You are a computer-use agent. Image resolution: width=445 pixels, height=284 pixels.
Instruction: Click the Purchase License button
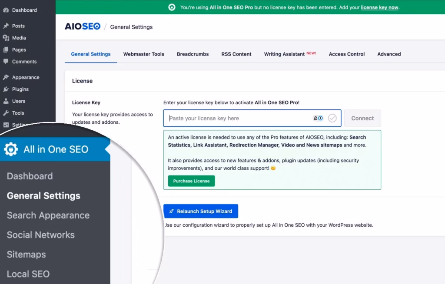pyautogui.click(x=191, y=181)
